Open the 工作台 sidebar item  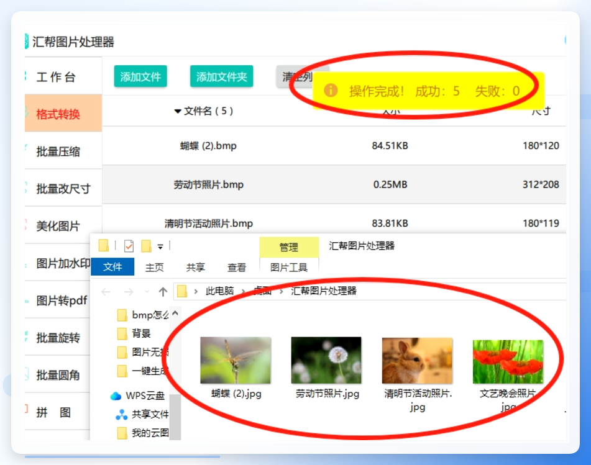click(x=63, y=77)
